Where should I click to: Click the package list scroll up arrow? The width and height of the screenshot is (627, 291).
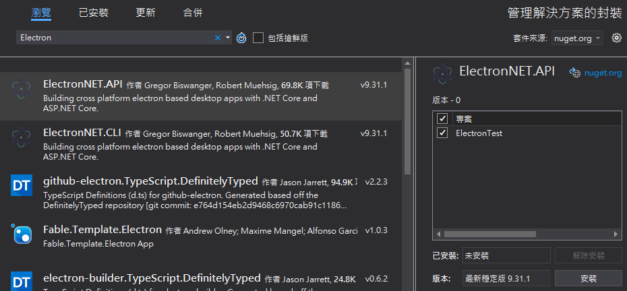coord(407,63)
